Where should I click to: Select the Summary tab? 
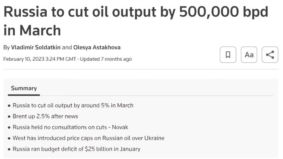[24, 88]
